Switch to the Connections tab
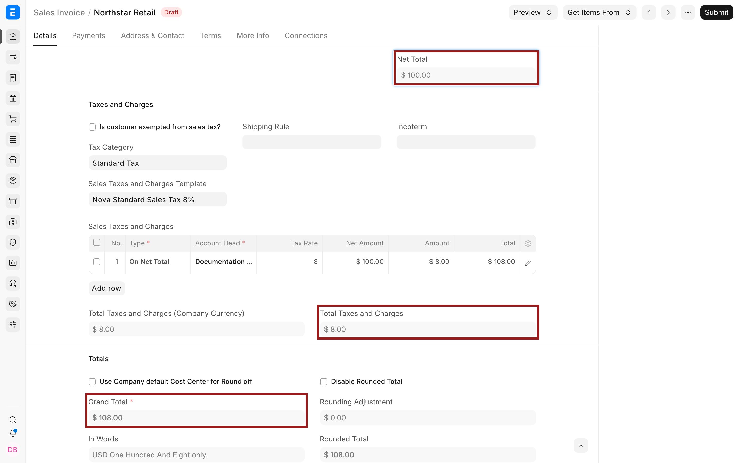Viewport: 741px width, 463px height. tap(306, 35)
